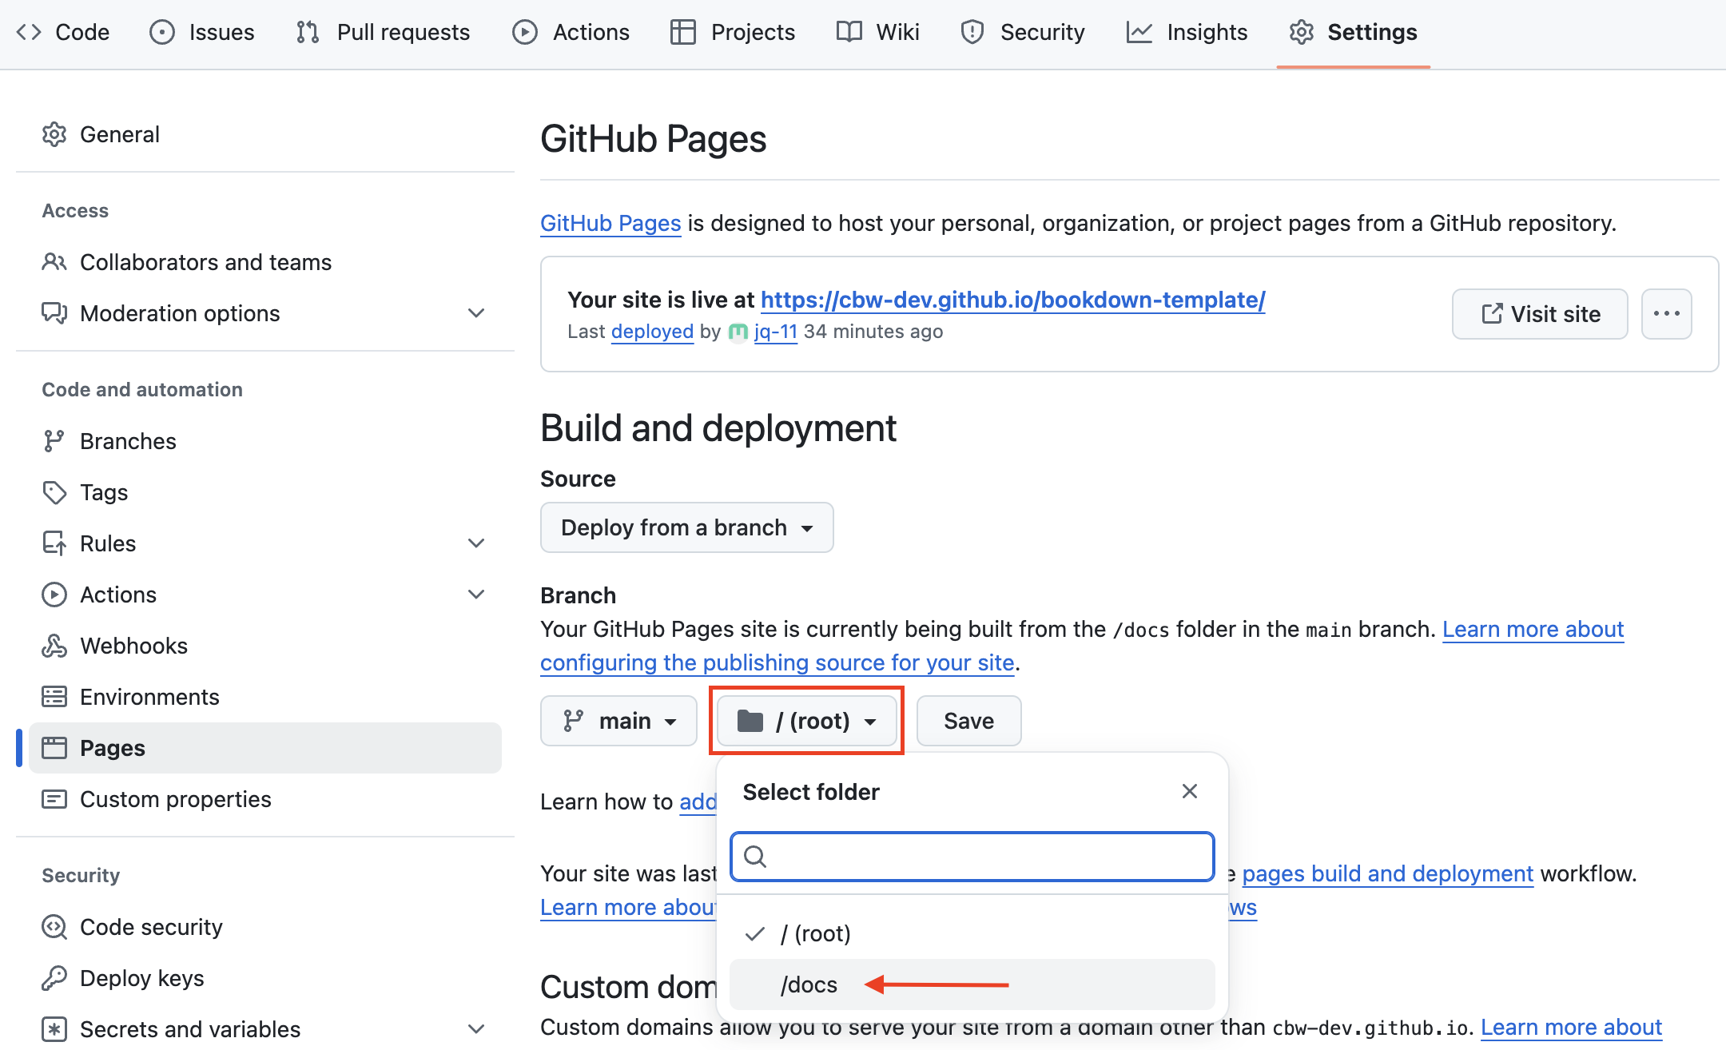Click the Deploy keys key icon
Image resolution: width=1726 pixels, height=1050 pixels.
coord(54,978)
